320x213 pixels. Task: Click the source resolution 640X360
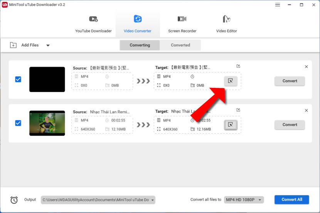tap(88, 129)
